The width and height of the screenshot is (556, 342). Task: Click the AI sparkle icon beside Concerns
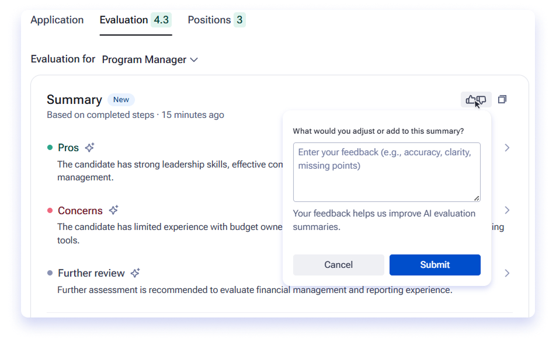click(113, 210)
